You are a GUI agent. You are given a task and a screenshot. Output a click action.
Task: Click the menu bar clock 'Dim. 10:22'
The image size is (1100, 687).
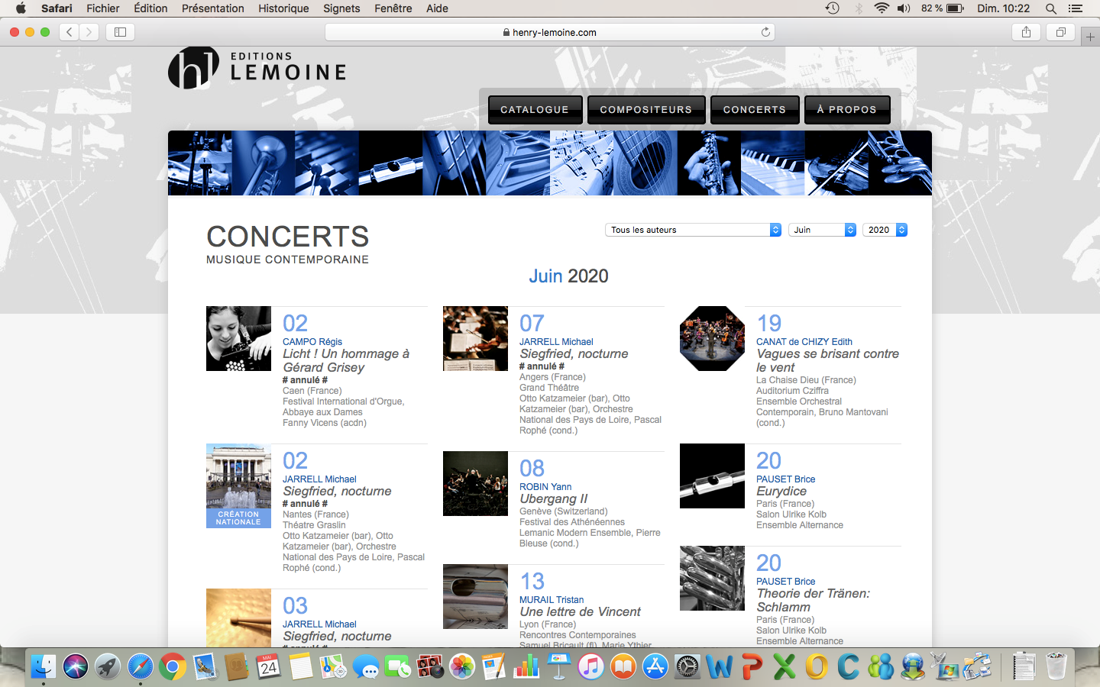point(1004,8)
